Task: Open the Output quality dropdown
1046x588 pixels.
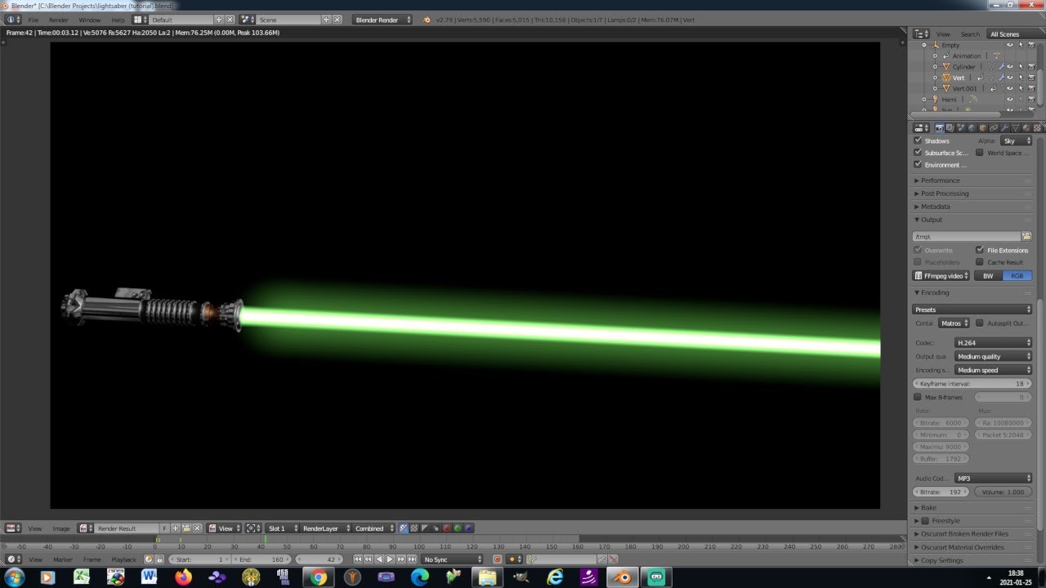Action: [993, 356]
